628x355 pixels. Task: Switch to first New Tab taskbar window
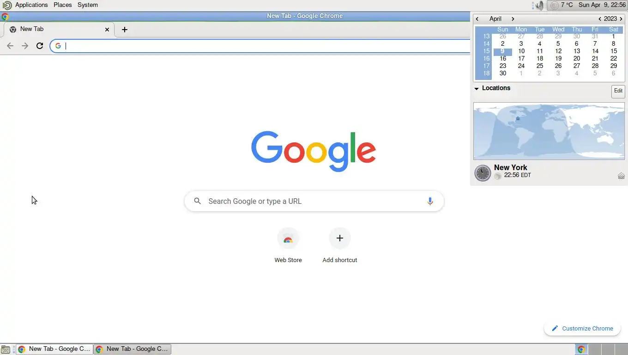pyautogui.click(x=54, y=349)
